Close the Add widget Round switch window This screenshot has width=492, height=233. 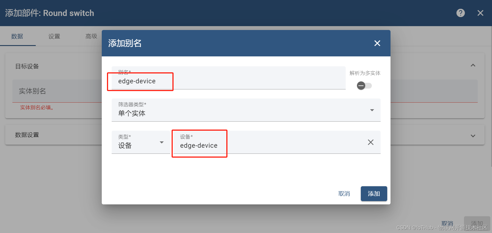click(480, 13)
